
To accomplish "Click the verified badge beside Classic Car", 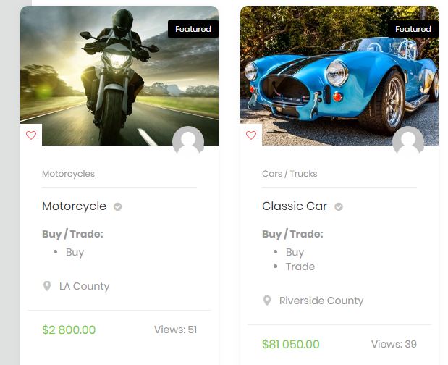I will coord(338,206).
